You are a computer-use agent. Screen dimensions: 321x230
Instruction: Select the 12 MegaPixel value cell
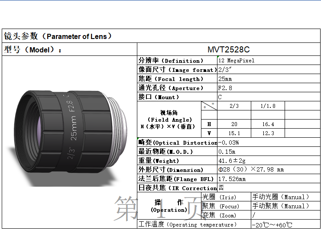coord(269,61)
